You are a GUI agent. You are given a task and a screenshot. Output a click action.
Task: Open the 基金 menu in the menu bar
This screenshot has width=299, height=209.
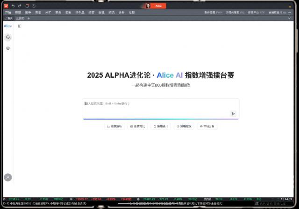pos(58,12)
